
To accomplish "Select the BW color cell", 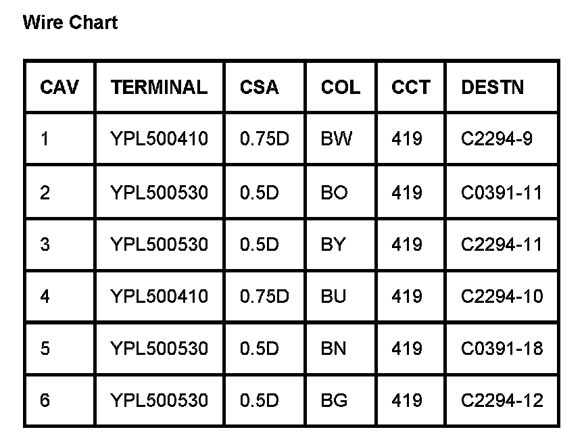I will 337,139.
